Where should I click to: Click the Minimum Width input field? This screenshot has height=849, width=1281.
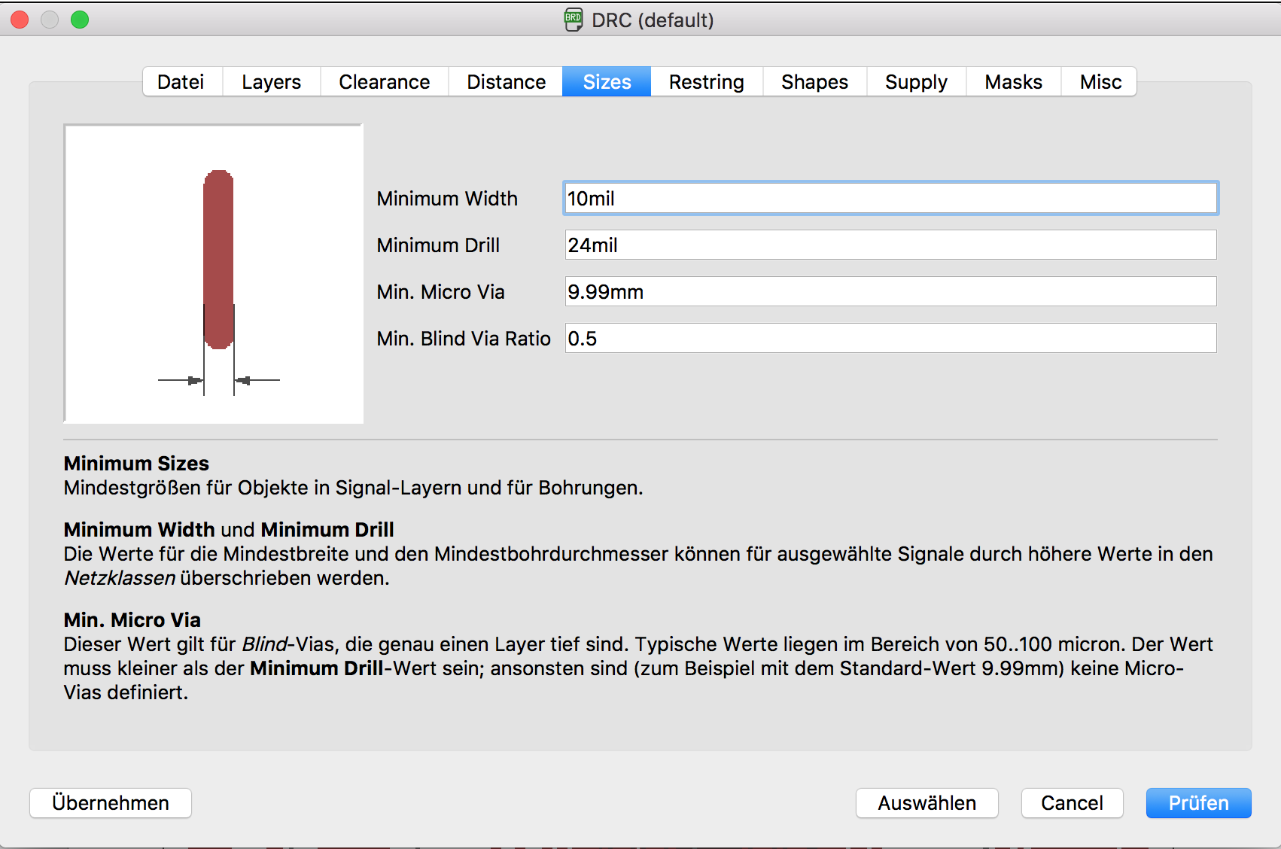[890, 199]
